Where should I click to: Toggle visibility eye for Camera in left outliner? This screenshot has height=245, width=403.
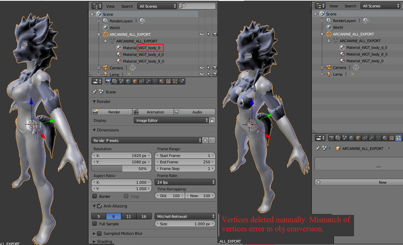pyautogui.click(x=201, y=68)
